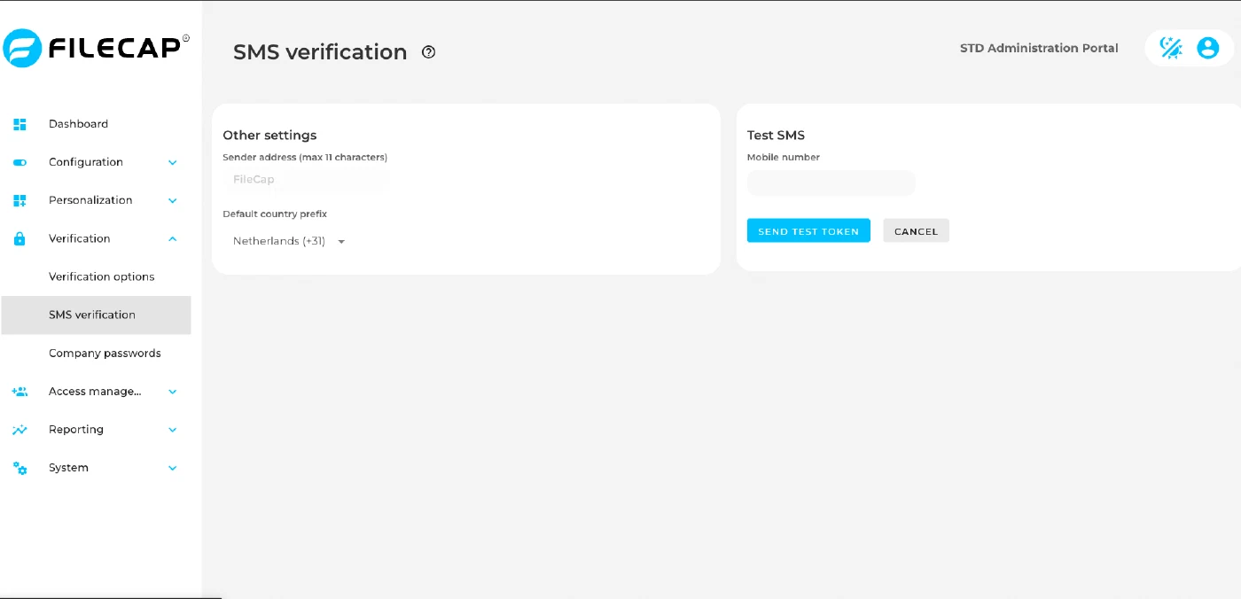1241x599 pixels.
Task: Expand the Reporting menu chevron
Action: (x=173, y=430)
